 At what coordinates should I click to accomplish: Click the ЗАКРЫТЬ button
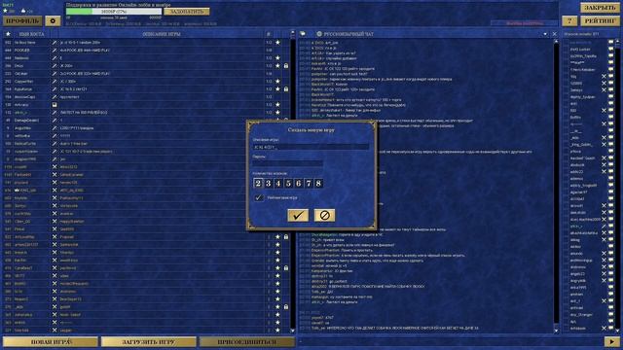(600, 7)
